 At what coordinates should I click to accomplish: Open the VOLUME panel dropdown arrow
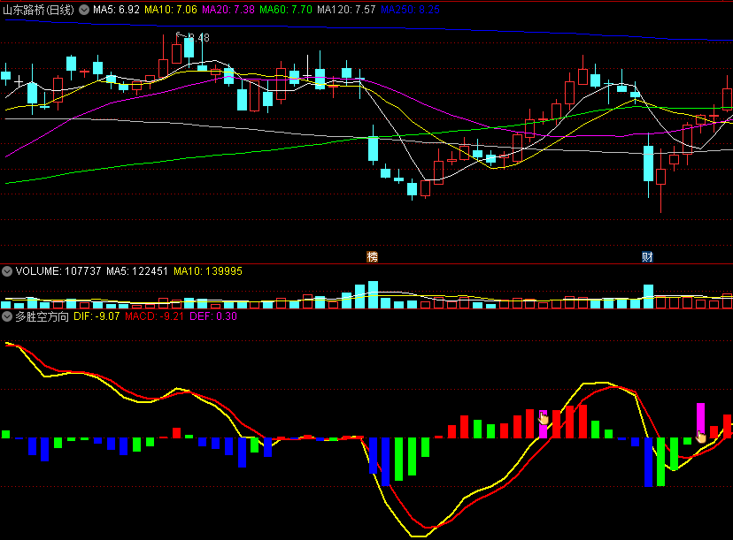pos(7,271)
